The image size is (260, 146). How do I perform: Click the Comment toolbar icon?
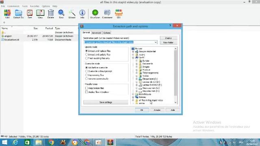107,13
